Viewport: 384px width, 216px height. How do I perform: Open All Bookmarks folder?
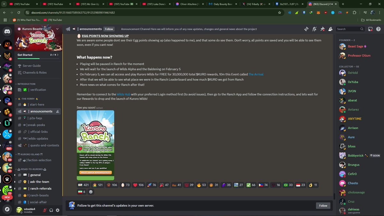point(371,20)
